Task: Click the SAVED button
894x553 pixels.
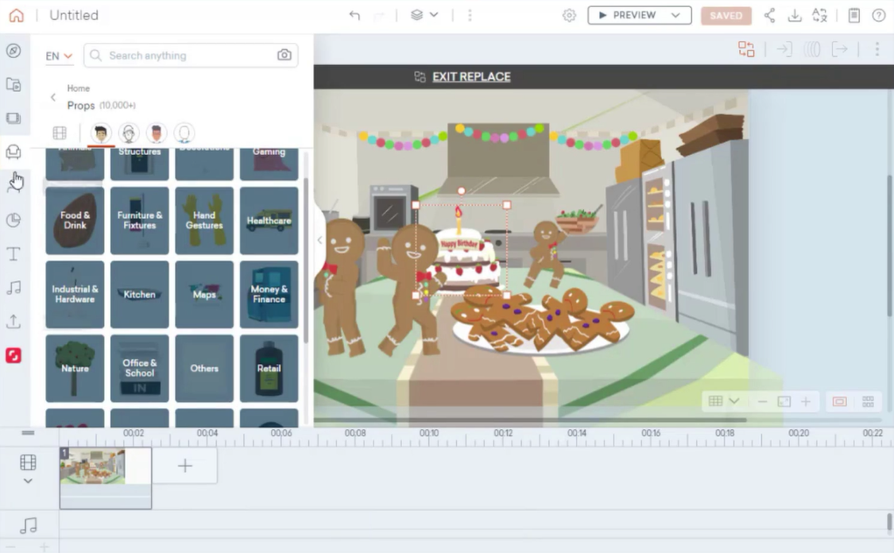Action: tap(726, 16)
